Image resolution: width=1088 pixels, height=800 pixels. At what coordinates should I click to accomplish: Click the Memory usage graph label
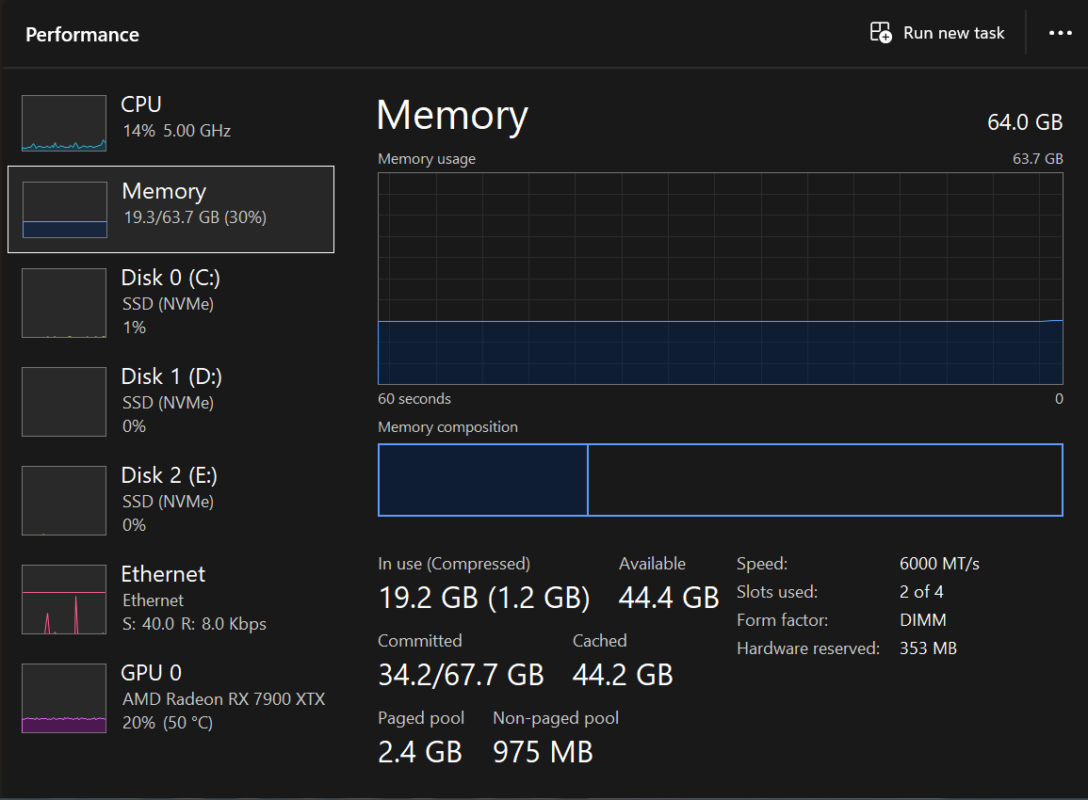click(427, 159)
